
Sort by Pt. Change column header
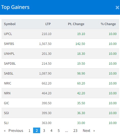click(x=76, y=24)
